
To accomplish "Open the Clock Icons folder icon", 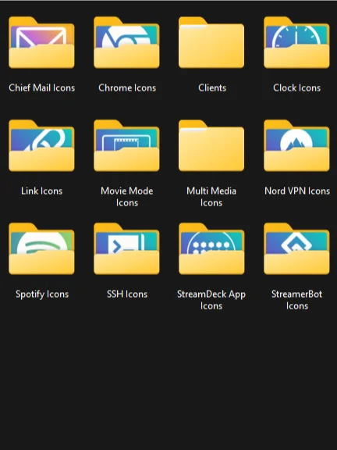I will pos(296,42).
